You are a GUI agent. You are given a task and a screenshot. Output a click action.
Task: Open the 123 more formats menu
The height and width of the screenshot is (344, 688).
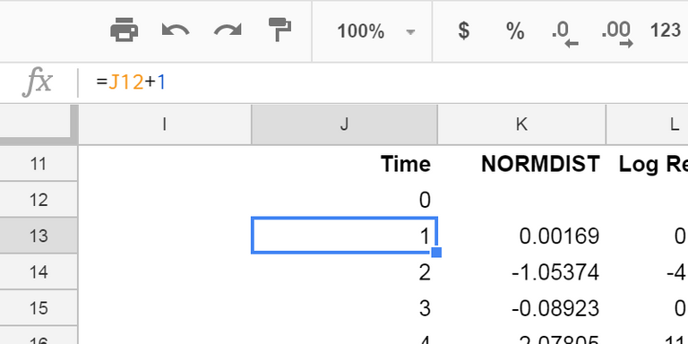pyautogui.click(x=666, y=31)
